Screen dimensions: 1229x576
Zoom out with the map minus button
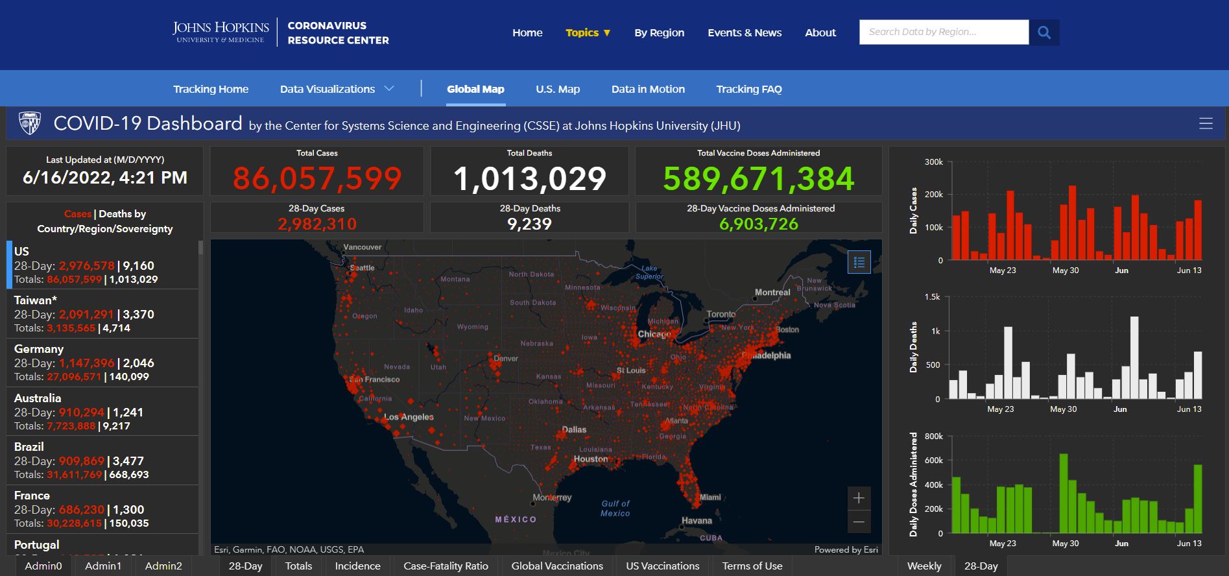pos(859,522)
